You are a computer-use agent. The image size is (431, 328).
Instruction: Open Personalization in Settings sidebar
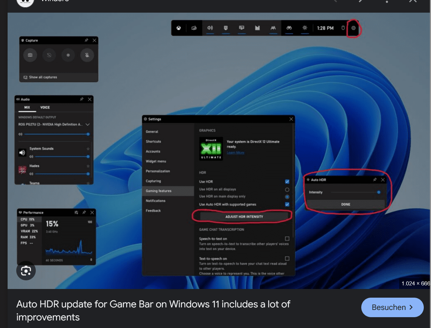point(168,171)
